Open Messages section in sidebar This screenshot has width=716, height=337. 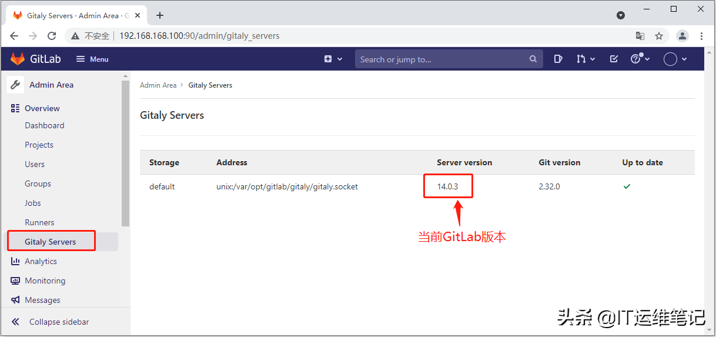pos(42,300)
